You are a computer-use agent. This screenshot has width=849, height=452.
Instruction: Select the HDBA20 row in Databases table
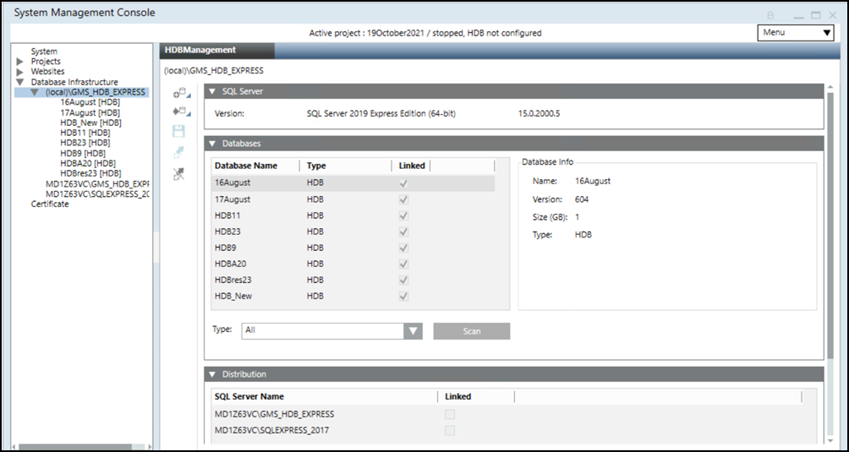coord(231,264)
